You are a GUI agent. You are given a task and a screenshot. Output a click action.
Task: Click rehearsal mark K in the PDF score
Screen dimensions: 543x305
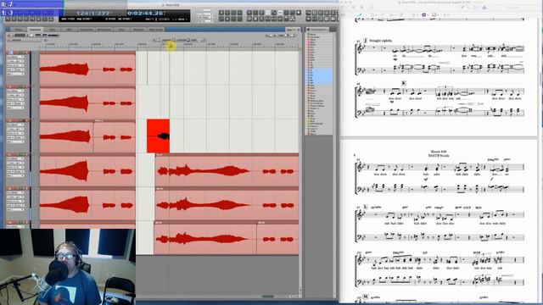point(404,83)
